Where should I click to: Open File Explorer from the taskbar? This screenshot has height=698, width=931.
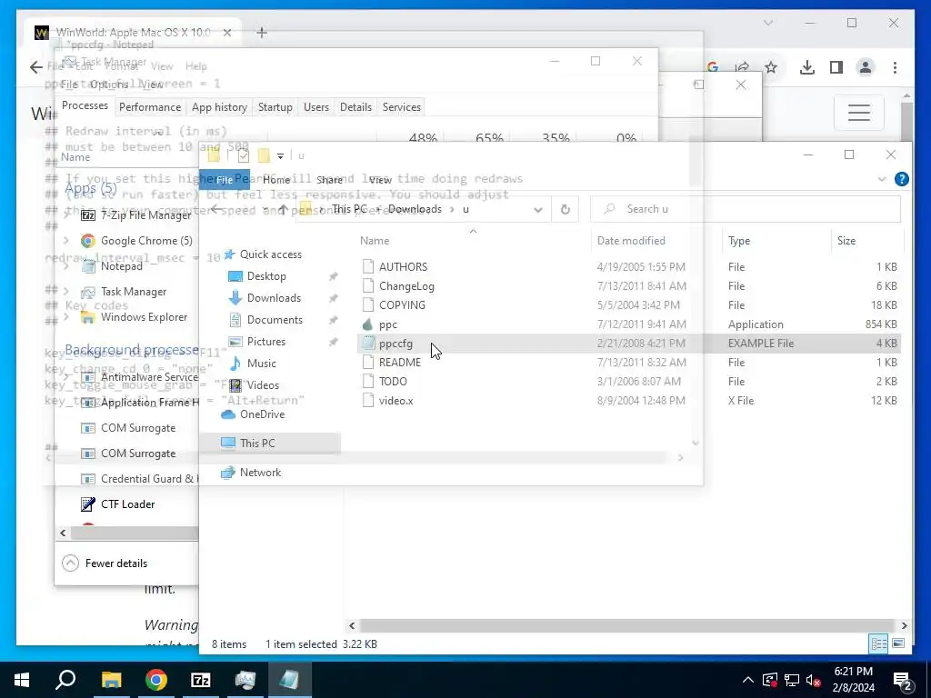tap(111, 680)
